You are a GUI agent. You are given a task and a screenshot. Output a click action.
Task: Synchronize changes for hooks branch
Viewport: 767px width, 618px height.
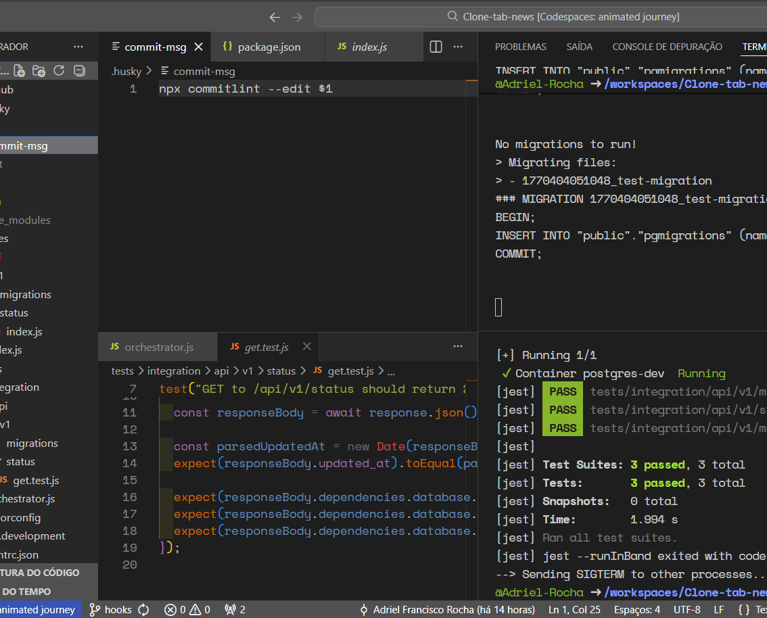click(x=143, y=609)
